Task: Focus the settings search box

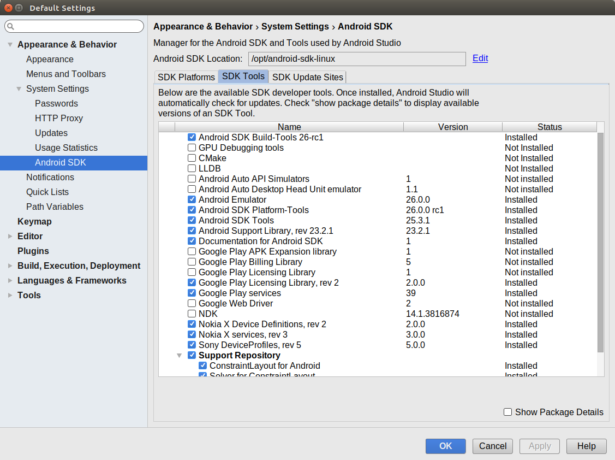Action: point(74,26)
